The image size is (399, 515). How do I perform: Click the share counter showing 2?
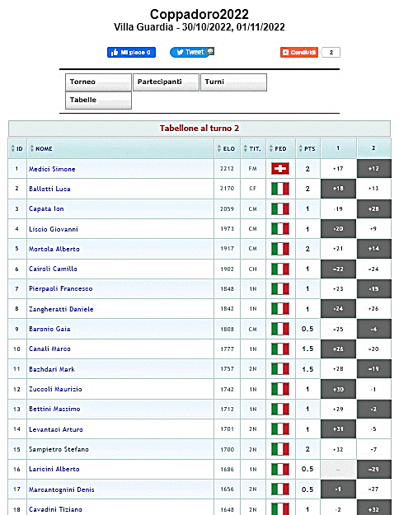[331, 52]
